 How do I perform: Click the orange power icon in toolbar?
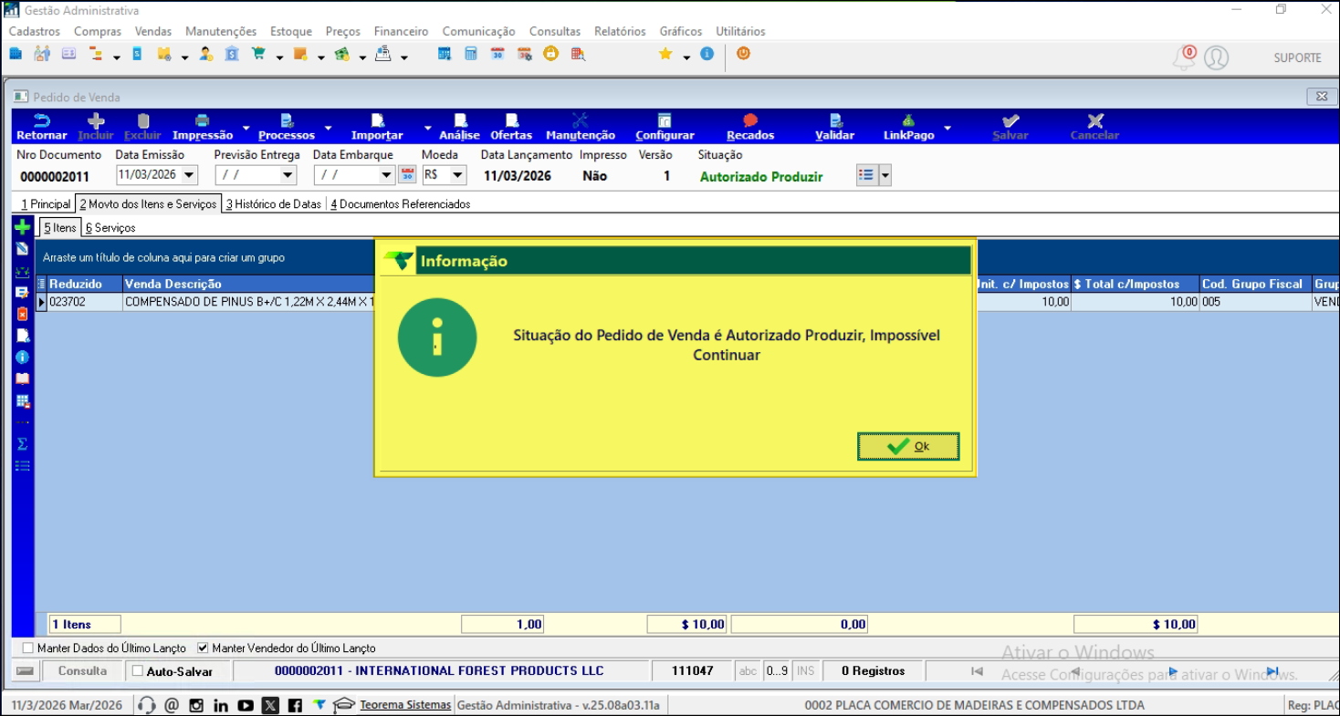tap(743, 54)
